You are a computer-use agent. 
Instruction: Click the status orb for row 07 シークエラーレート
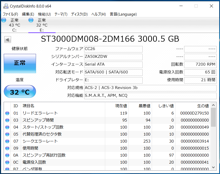coord(7,141)
